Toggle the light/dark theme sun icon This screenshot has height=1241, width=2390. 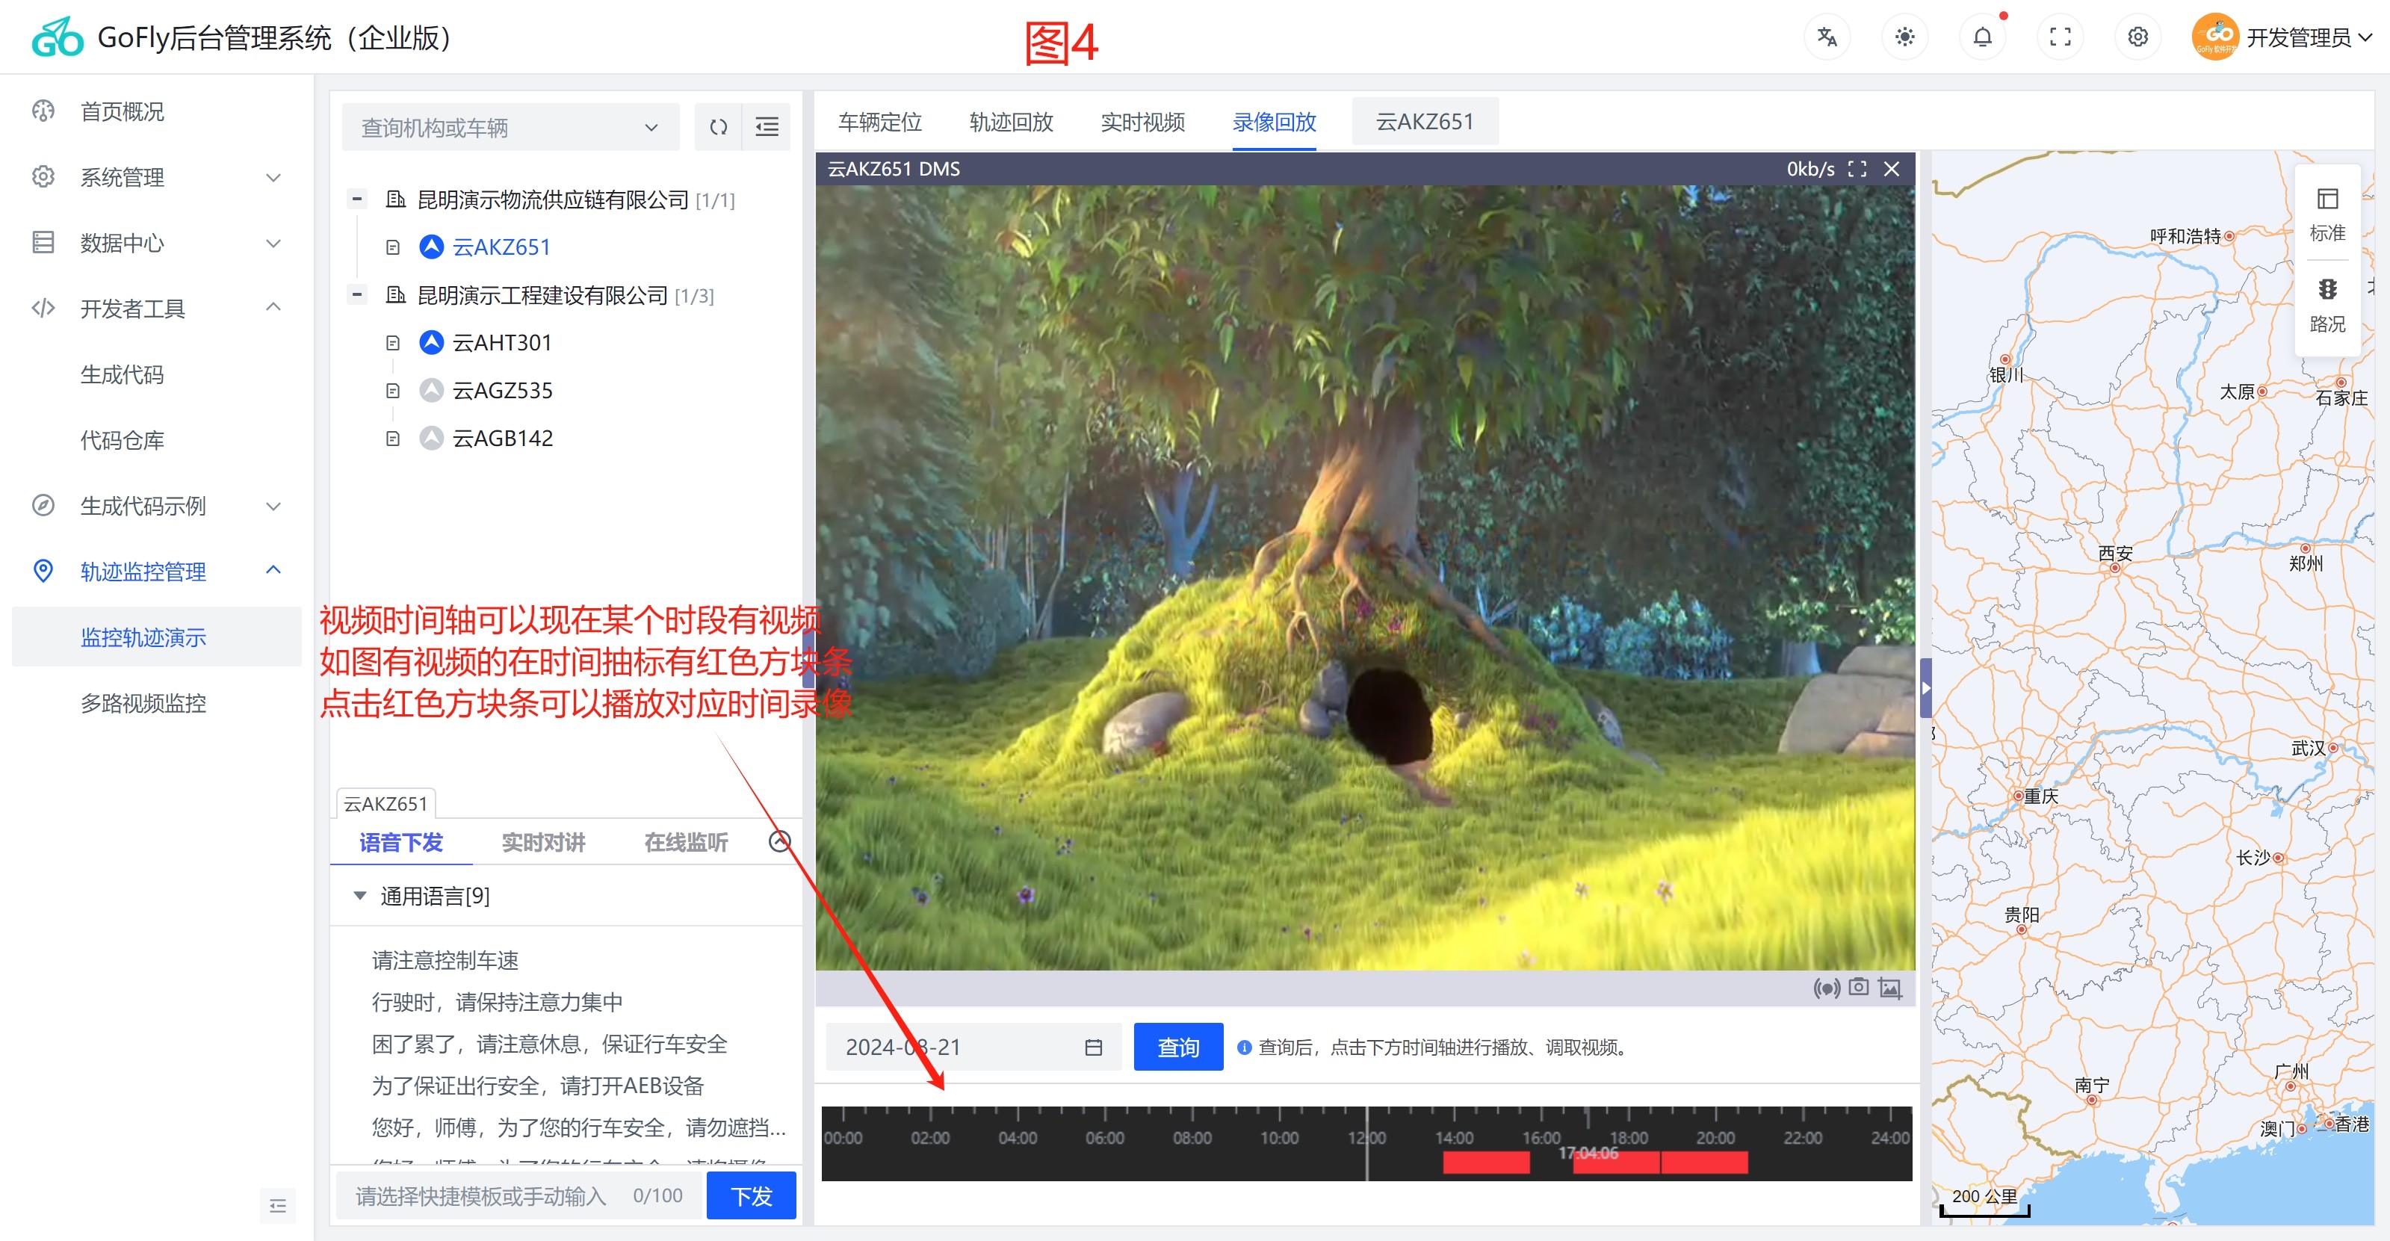click(1905, 37)
